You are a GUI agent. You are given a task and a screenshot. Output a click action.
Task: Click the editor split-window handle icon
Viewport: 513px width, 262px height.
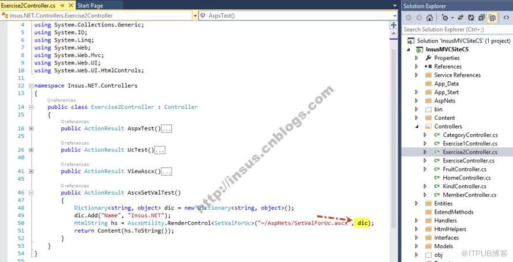(x=394, y=25)
